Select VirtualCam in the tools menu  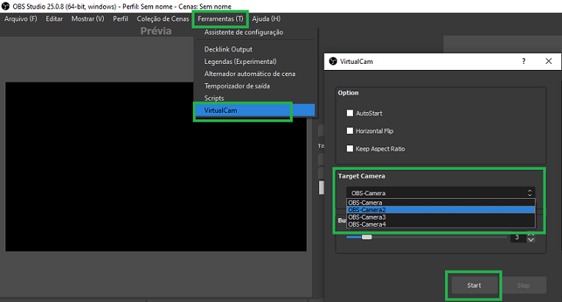click(254, 111)
